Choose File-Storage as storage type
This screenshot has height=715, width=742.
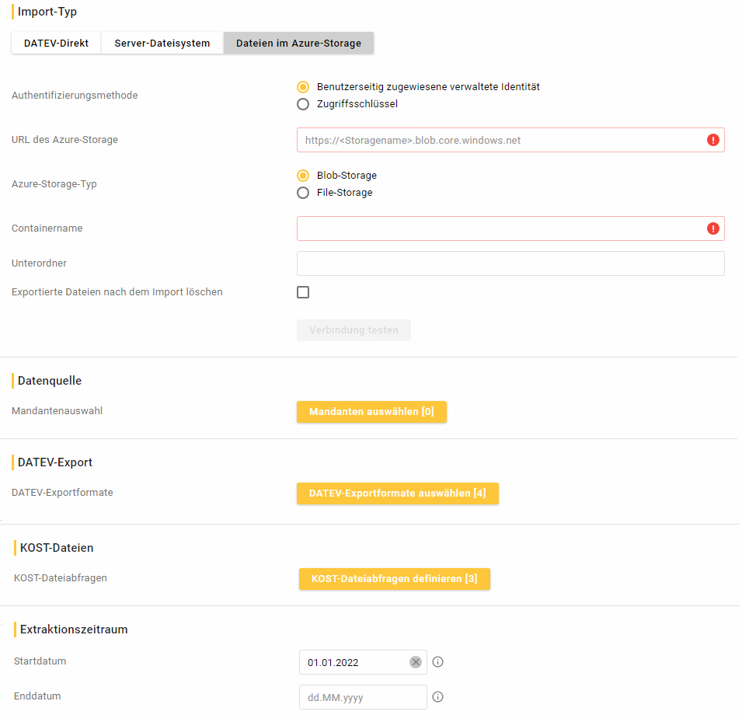[x=303, y=193]
